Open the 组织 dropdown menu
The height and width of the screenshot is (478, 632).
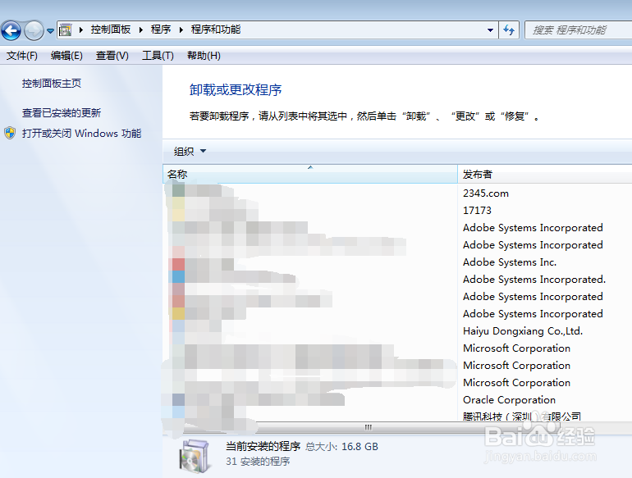(x=190, y=152)
